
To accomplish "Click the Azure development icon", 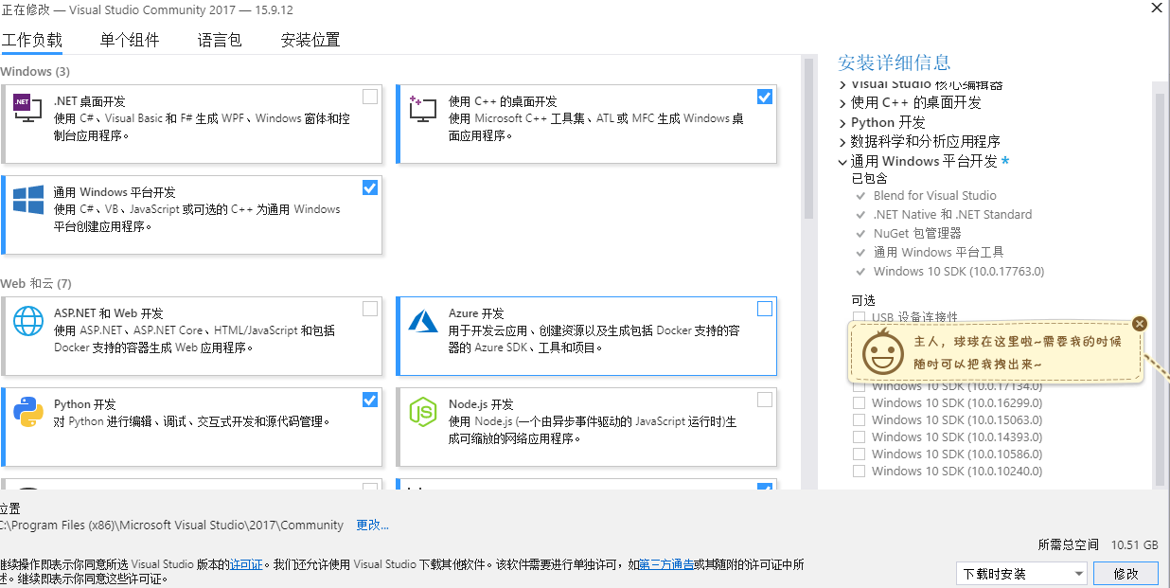I will 421,321.
